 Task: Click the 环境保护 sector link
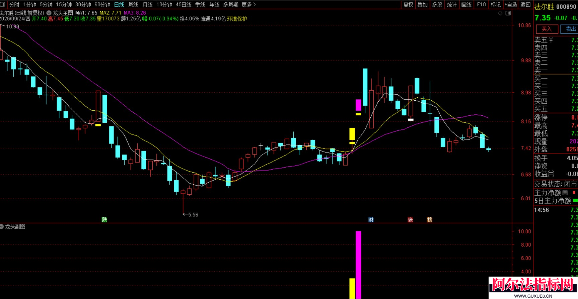237,19
